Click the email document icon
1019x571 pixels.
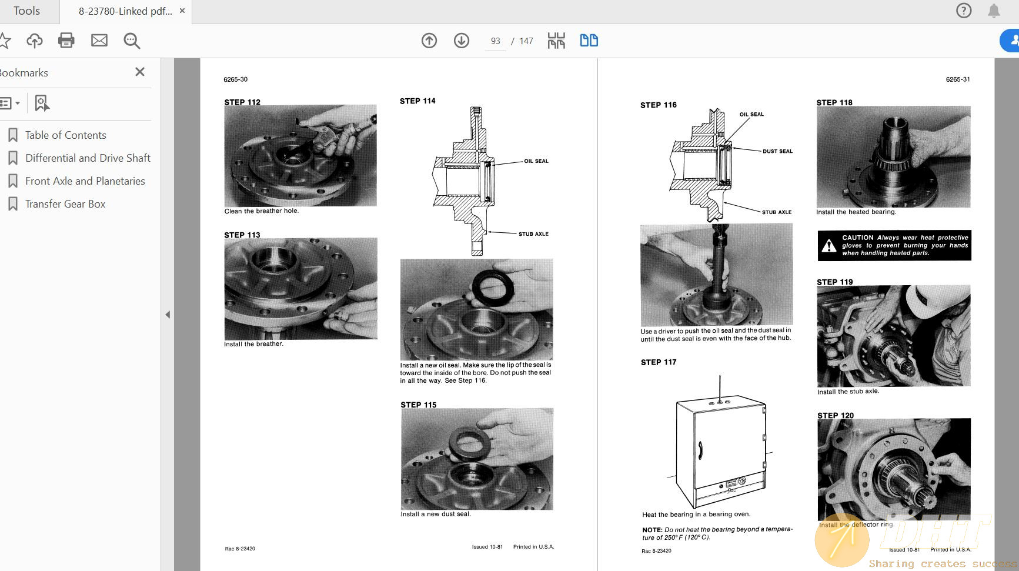point(99,40)
